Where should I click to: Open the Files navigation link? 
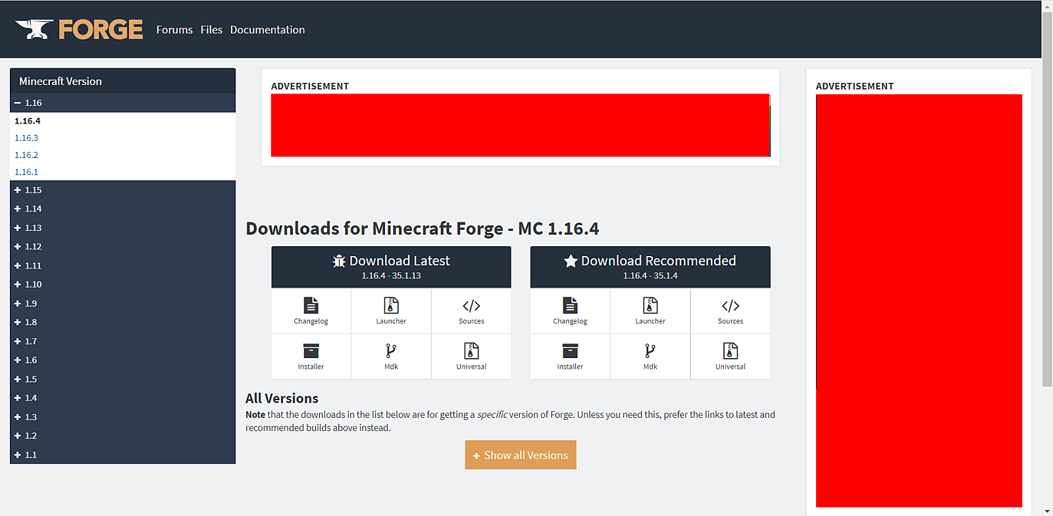tap(211, 30)
